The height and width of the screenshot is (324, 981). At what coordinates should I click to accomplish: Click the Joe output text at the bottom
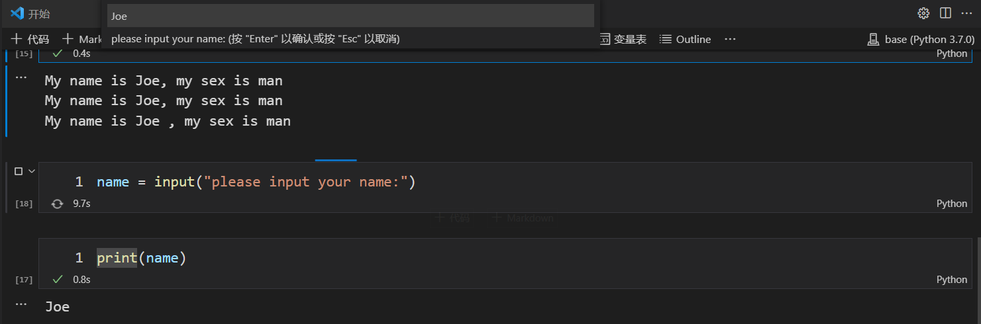click(57, 307)
